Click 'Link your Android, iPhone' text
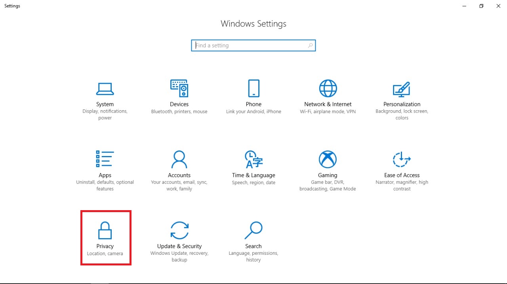This screenshot has width=507, height=284. coord(253,112)
